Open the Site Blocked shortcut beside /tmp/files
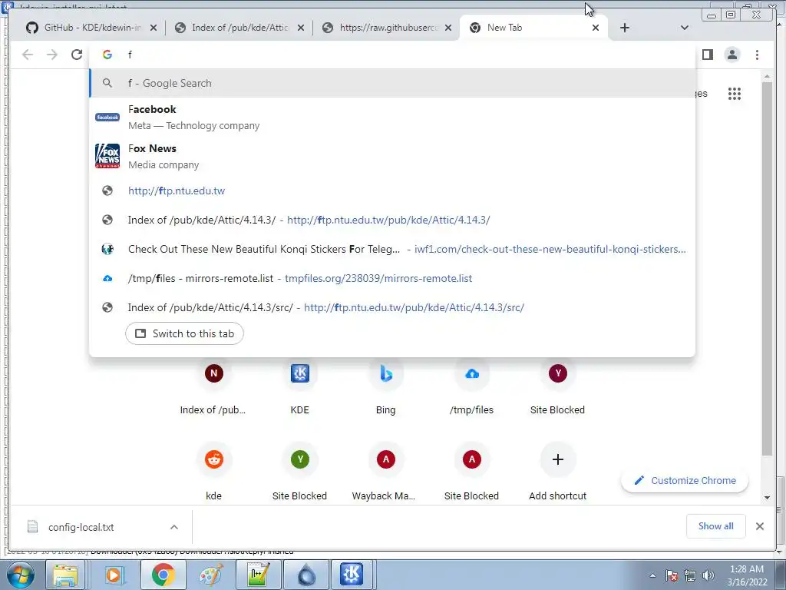The width and height of the screenshot is (786, 590). [557, 387]
